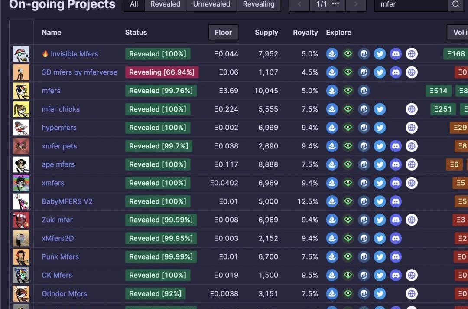The image size is (468, 309).
Task: Open OpenSea link for Invisible Mfers
Action: tap(332, 54)
